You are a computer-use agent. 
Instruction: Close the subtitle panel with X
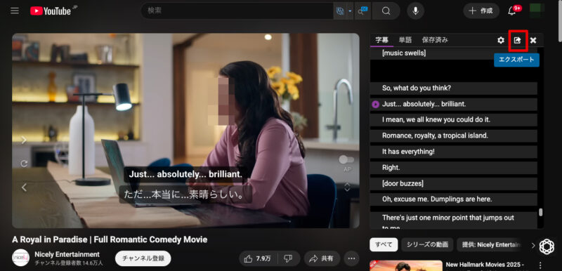(533, 40)
